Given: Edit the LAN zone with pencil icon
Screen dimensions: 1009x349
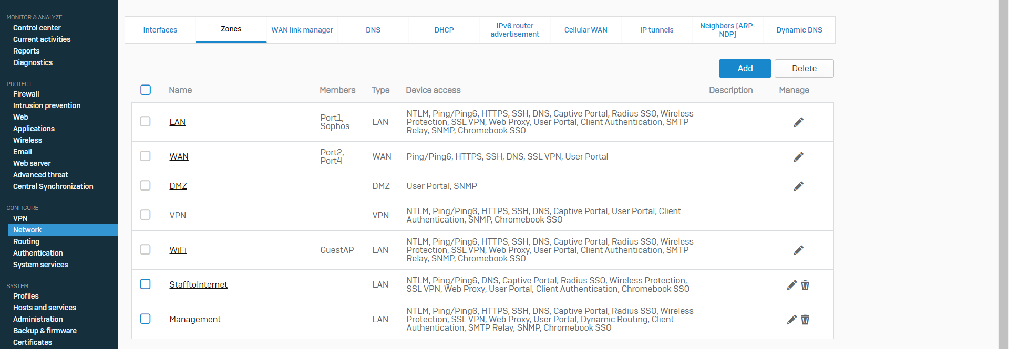Looking at the screenshot, I should click(798, 122).
